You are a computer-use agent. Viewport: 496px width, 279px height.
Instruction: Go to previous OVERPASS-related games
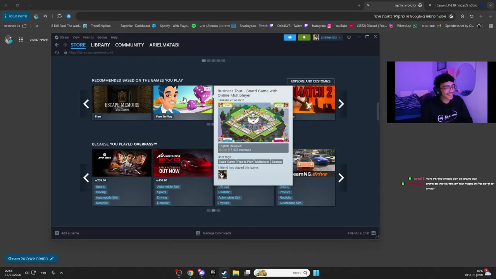pos(86,177)
